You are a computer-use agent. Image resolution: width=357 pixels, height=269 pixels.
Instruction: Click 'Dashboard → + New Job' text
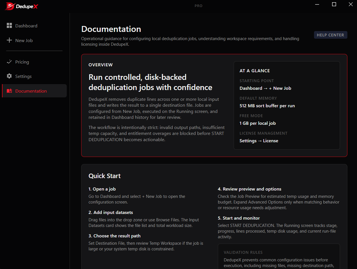coord(265,88)
